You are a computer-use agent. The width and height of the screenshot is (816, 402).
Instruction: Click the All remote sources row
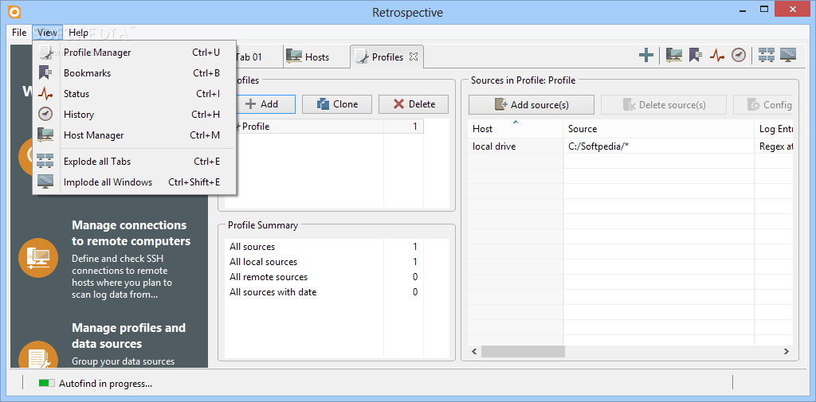click(324, 277)
